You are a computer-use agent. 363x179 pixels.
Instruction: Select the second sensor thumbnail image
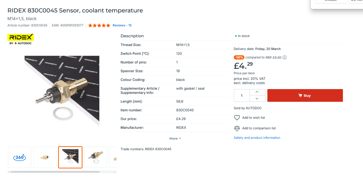pos(45,157)
